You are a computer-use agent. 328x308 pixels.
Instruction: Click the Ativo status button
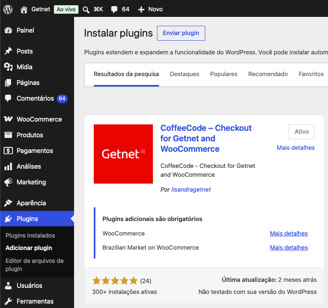tap(302, 132)
